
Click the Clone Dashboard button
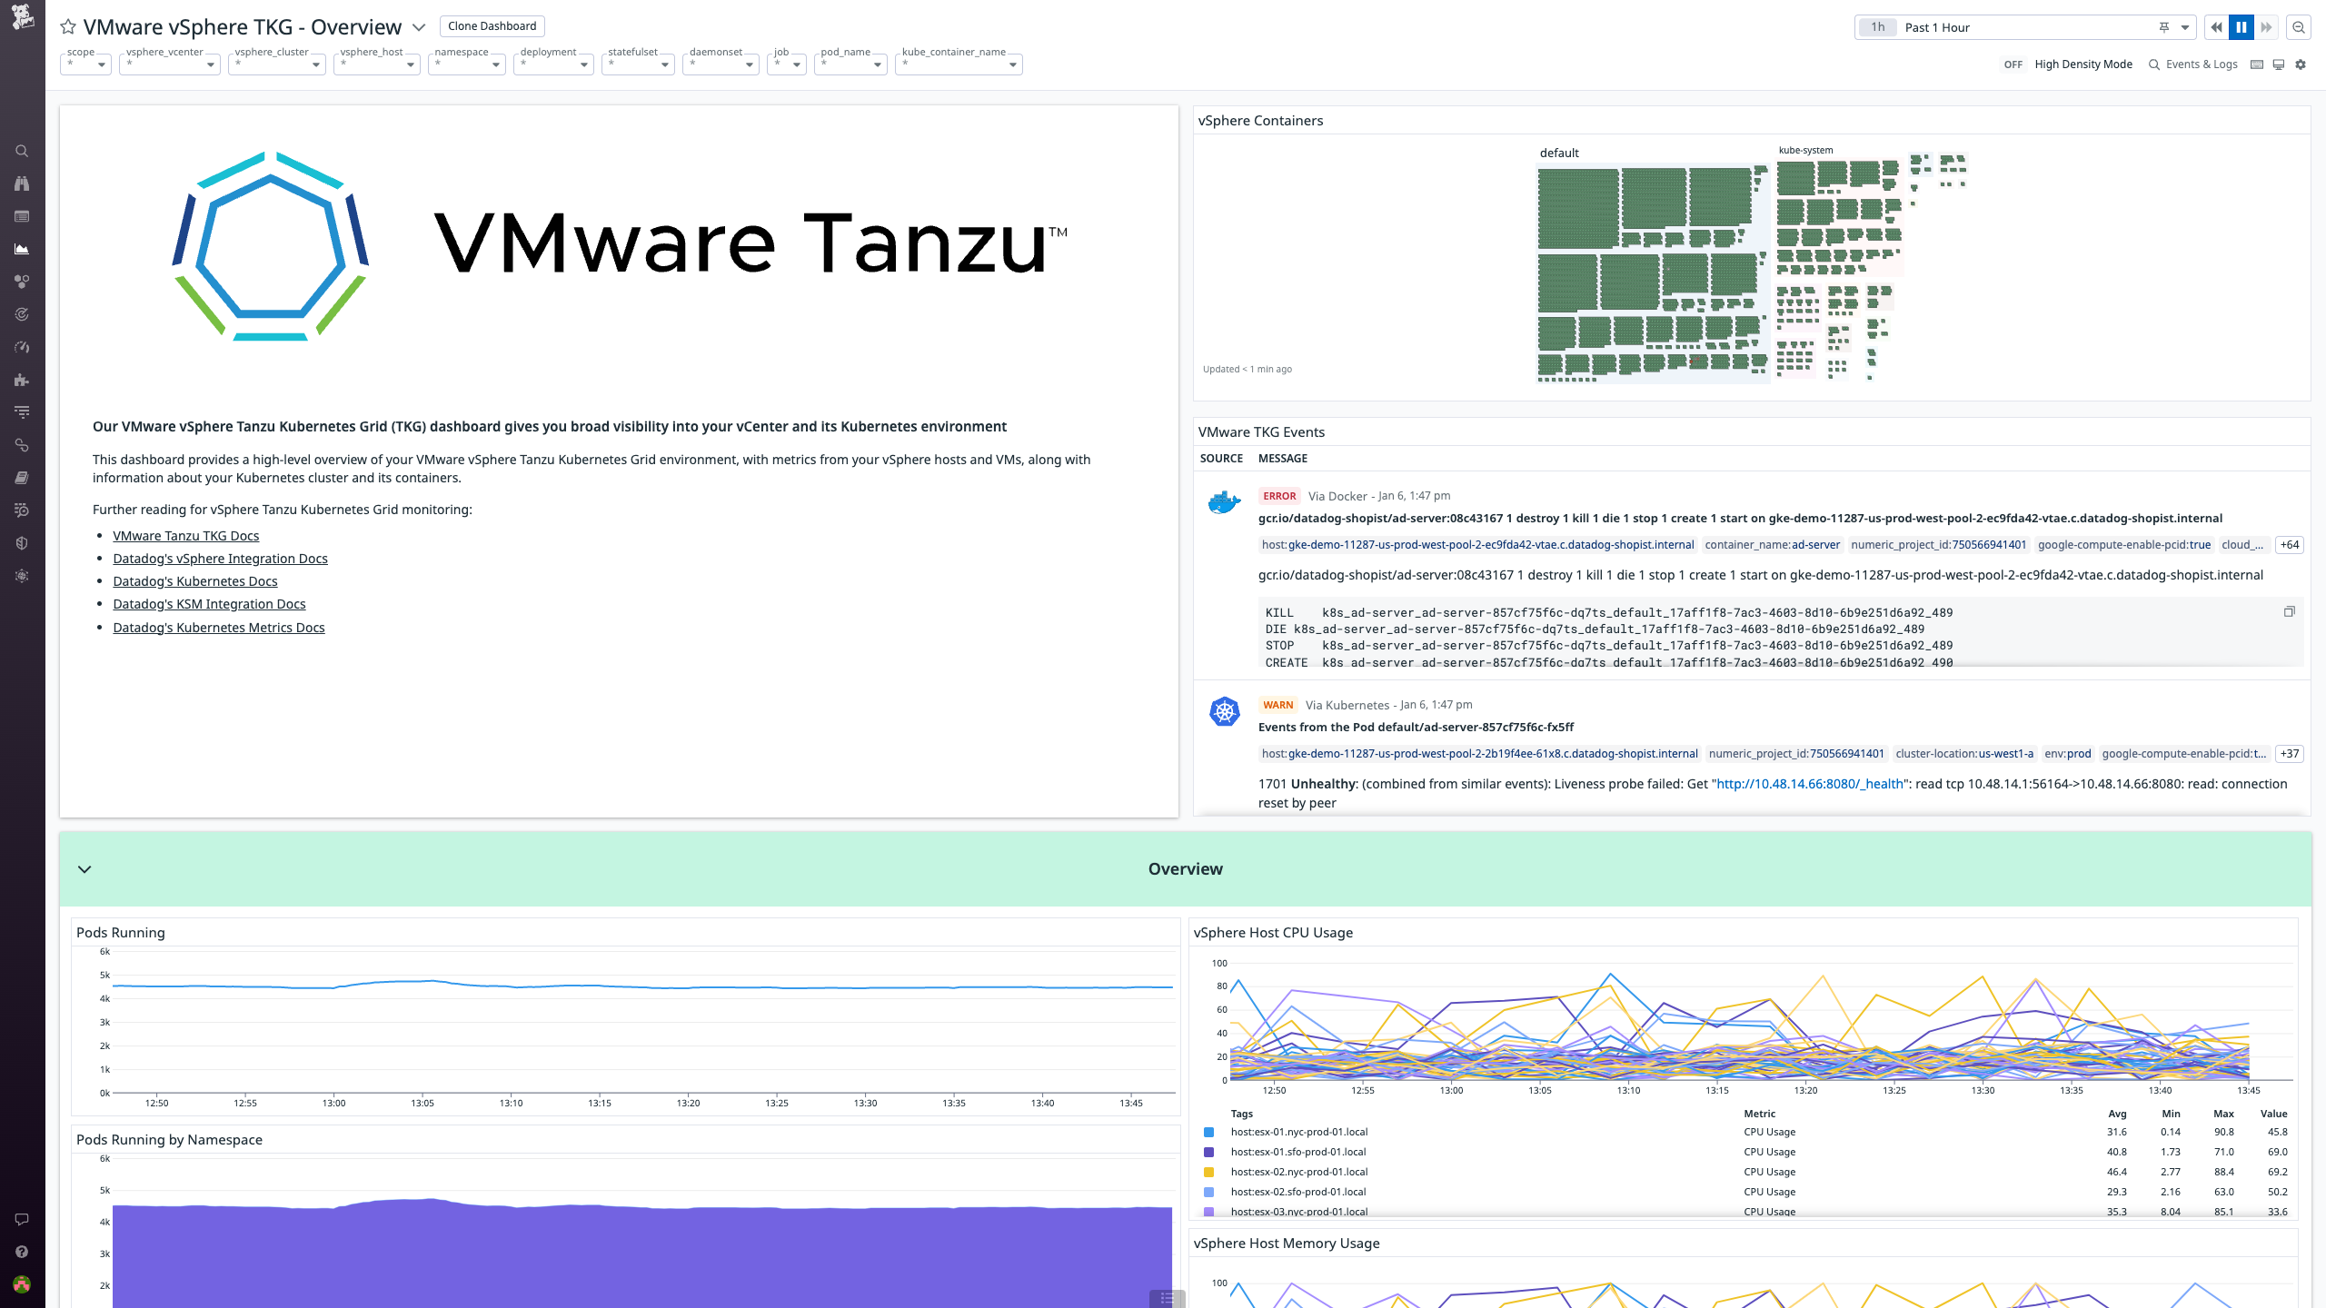tap(492, 25)
